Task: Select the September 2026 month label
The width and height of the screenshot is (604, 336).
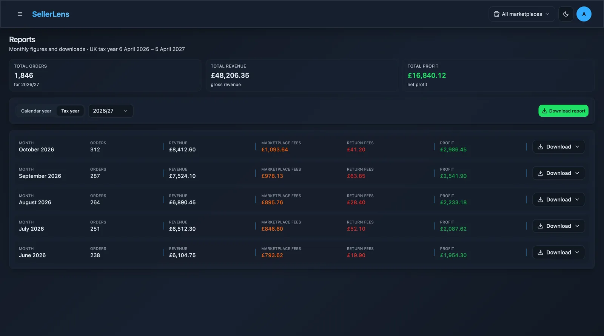Action: point(40,176)
